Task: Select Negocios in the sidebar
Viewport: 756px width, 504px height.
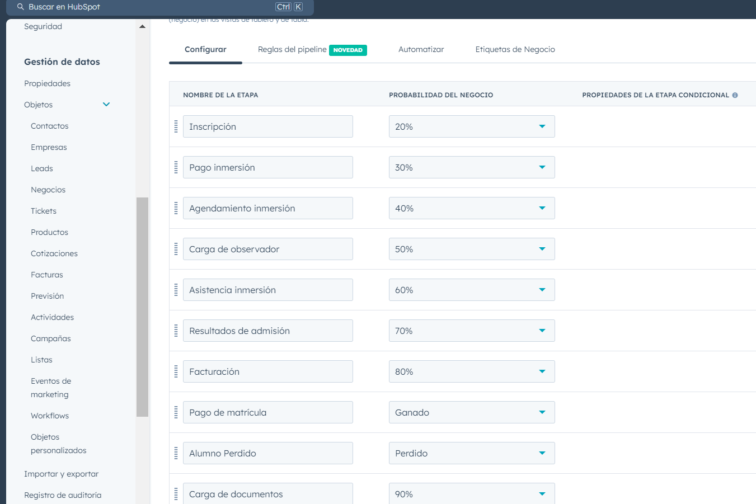Action: [48, 190]
